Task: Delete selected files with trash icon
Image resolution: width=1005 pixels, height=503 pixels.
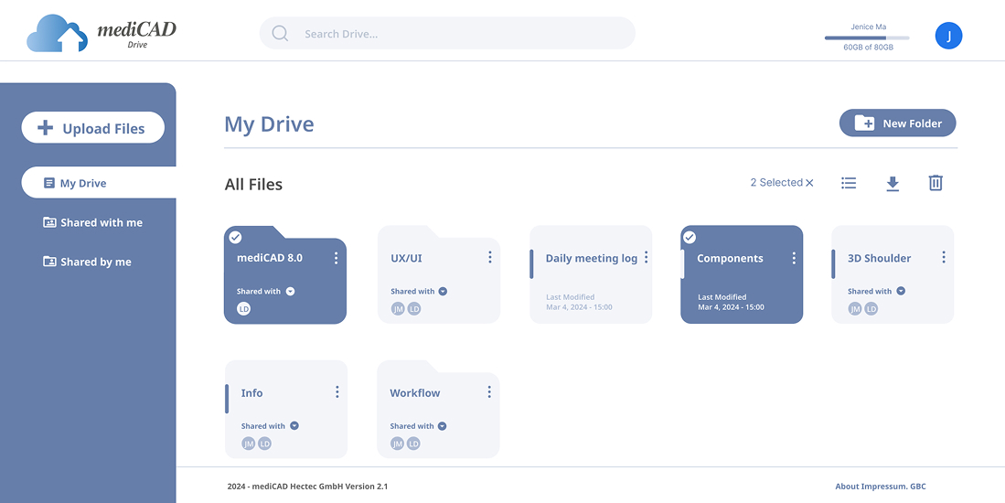Action: pos(936,183)
